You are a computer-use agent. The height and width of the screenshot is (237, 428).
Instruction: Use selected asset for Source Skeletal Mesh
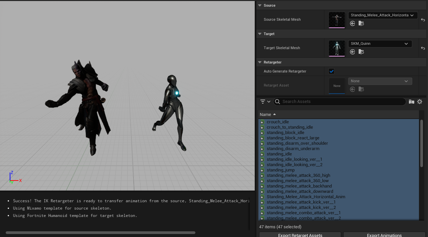[352, 23]
